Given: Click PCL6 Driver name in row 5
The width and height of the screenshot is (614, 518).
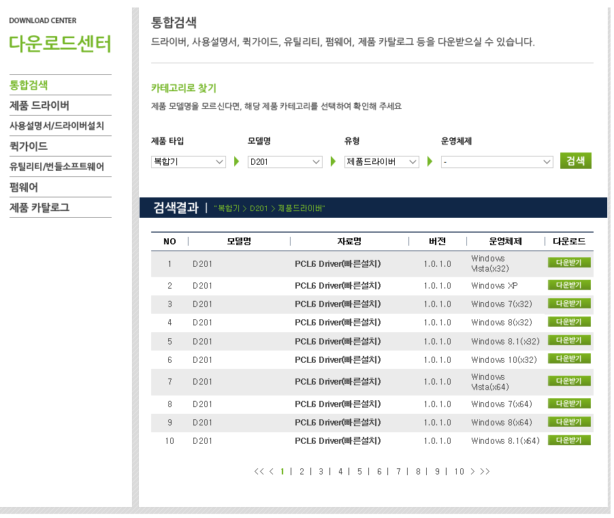Looking at the screenshot, I should coord(338,342).
